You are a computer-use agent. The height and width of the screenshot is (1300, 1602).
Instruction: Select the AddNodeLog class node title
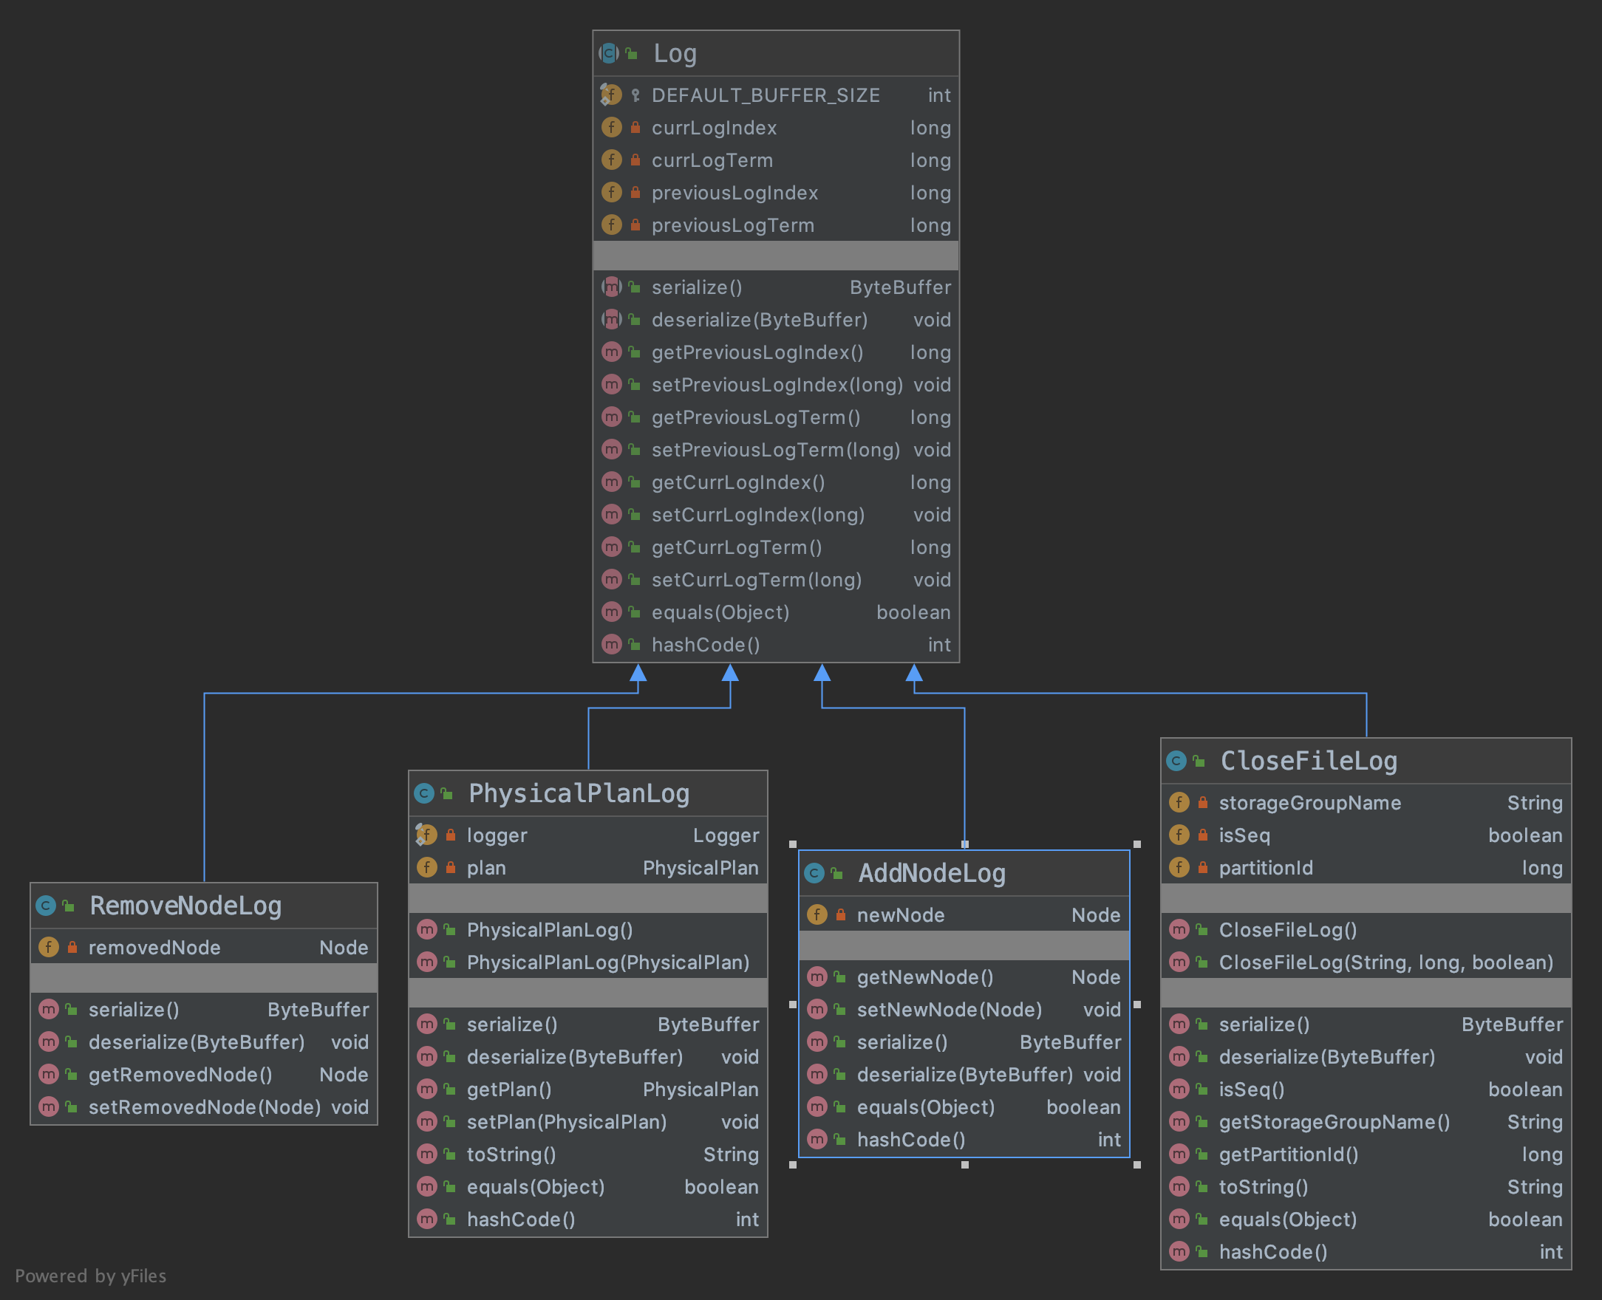point(932,873)
